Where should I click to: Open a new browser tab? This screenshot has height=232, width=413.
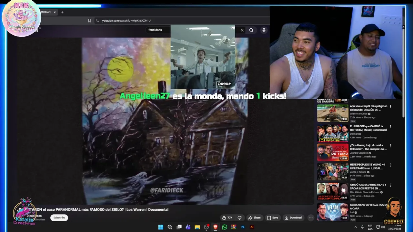(62, 12)
